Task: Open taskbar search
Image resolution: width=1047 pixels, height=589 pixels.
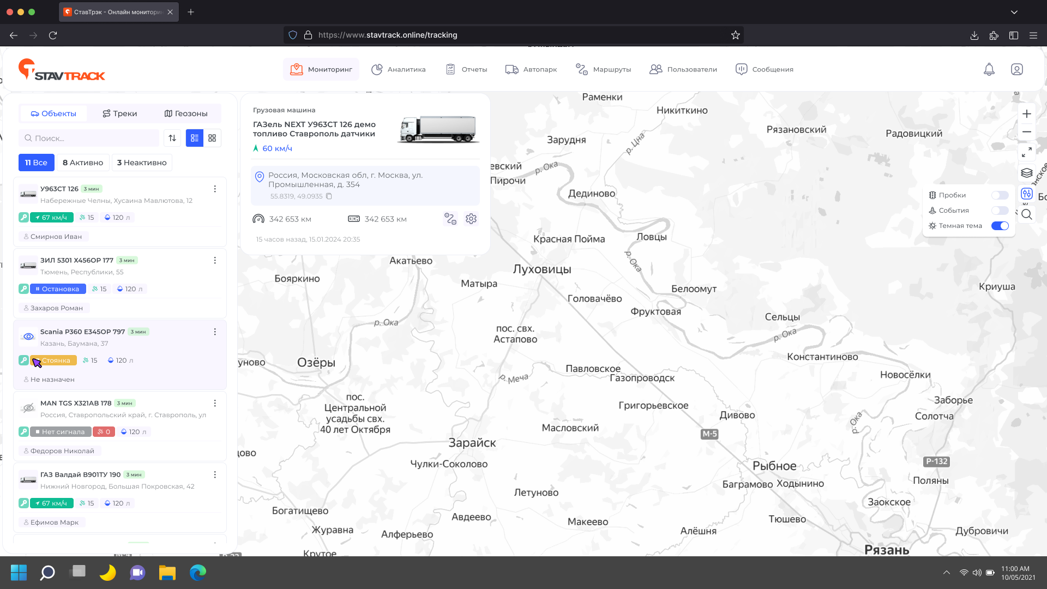Action: (x=48, y=573)
